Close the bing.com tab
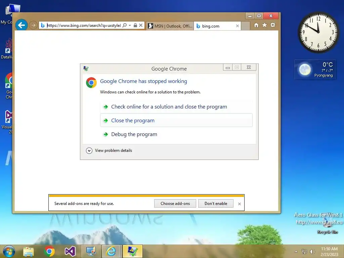Image resolution: width=344 pixels, height=258 pixels. click(x=238, y=26)
